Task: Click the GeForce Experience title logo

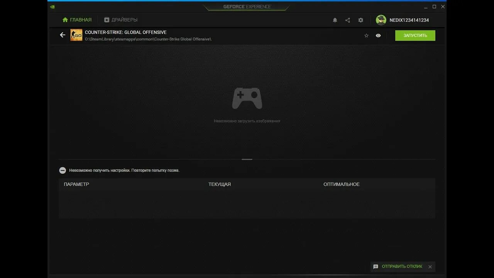Action: pyautogui.click(x=247, y=7)
